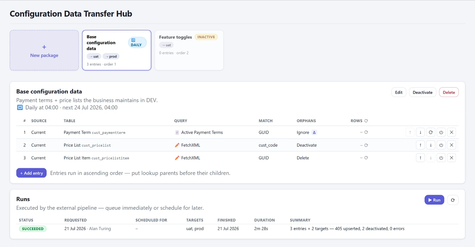Click the pencil icon in the cust_pricelist row
This screenshot has width=475, height=247.
click(177, 145)
